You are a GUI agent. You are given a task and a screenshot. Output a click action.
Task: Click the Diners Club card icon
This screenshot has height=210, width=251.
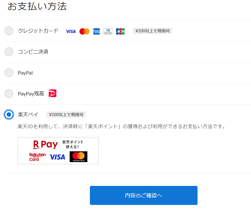(108, 31)
